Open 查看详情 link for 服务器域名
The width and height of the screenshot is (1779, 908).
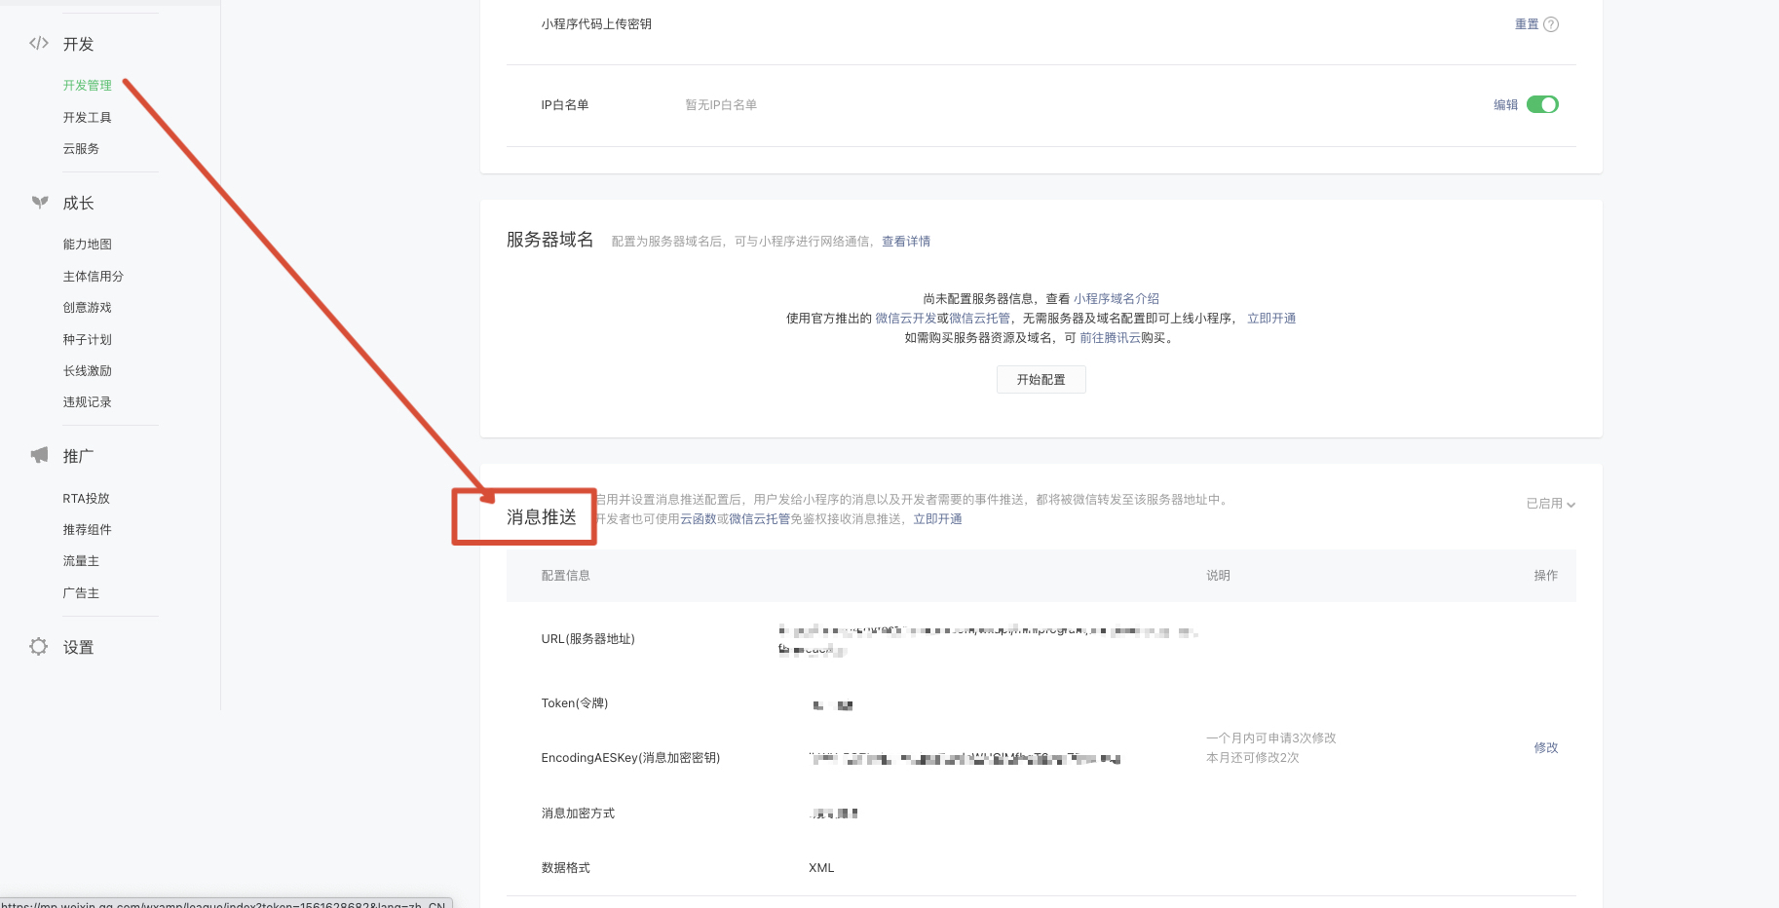pos(906,242)
